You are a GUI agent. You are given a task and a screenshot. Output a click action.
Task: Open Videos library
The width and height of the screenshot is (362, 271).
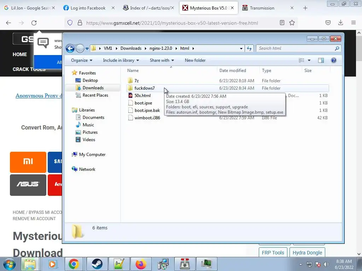89,139
